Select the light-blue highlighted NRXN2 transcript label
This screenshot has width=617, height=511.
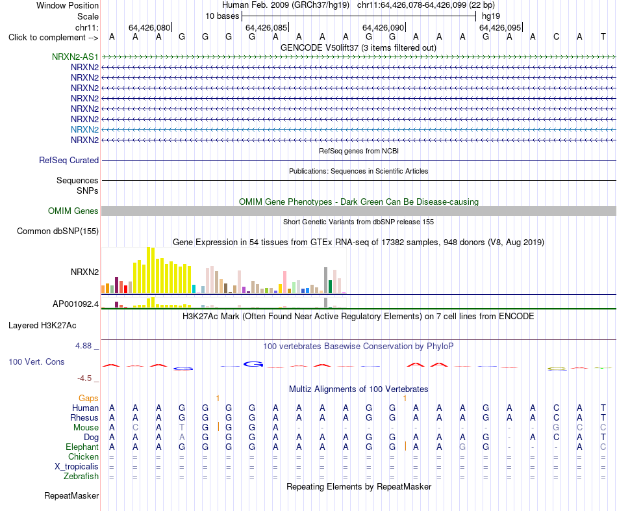[x=84, y=129]
